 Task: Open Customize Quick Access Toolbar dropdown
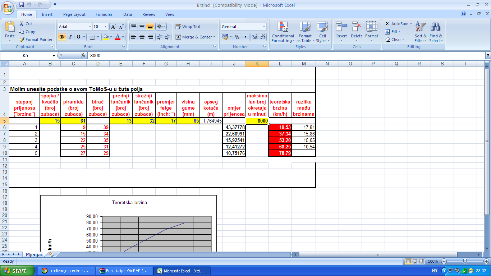(55, 5)
